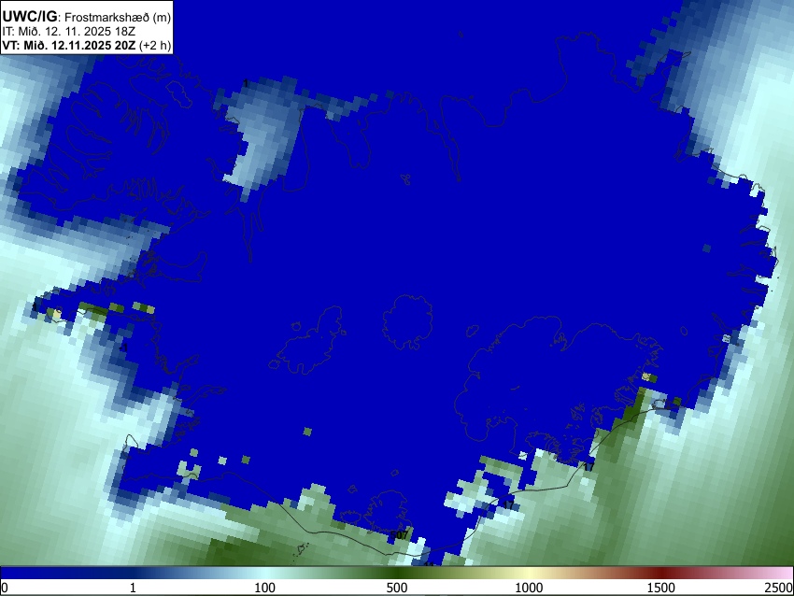794x596 pixels.
Task: Click the 'VT: Mið. 12.11.2025 20Z' line
Action: [x=69, y=45]
